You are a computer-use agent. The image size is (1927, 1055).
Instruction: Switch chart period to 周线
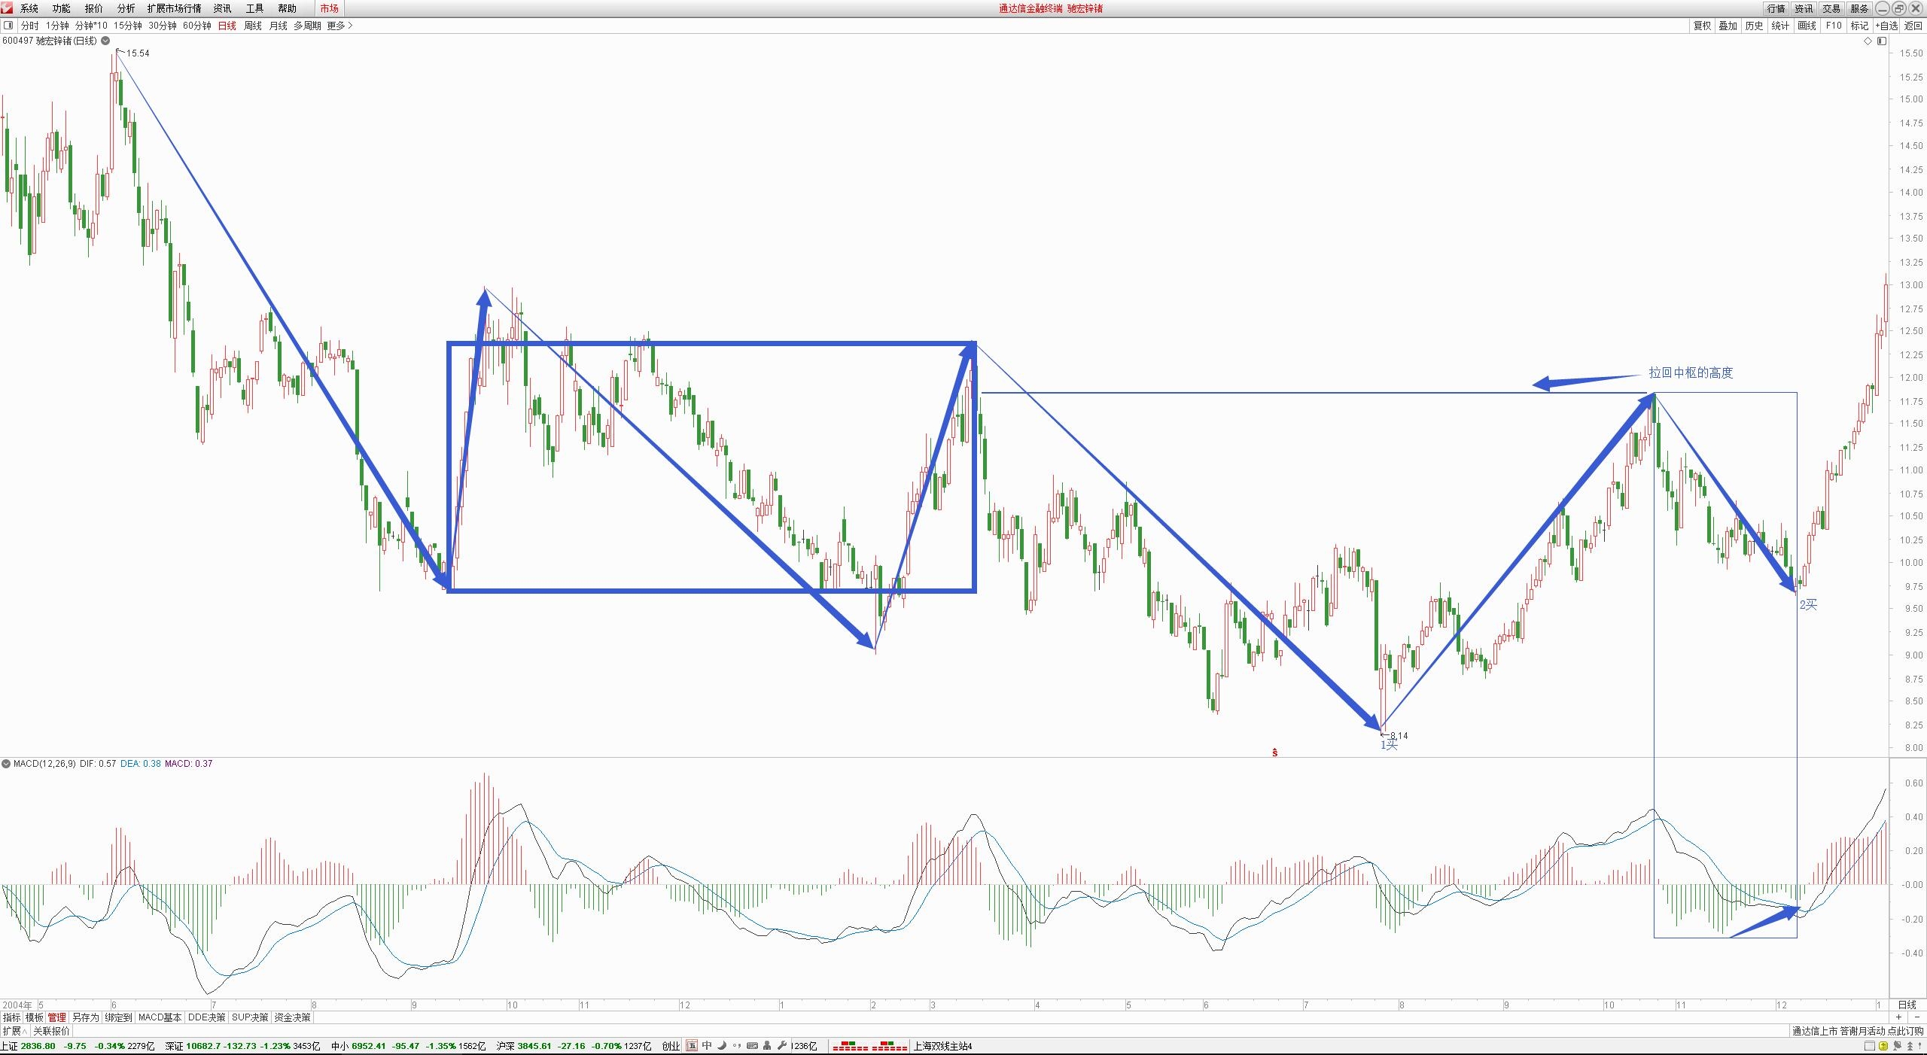point(253,26)
